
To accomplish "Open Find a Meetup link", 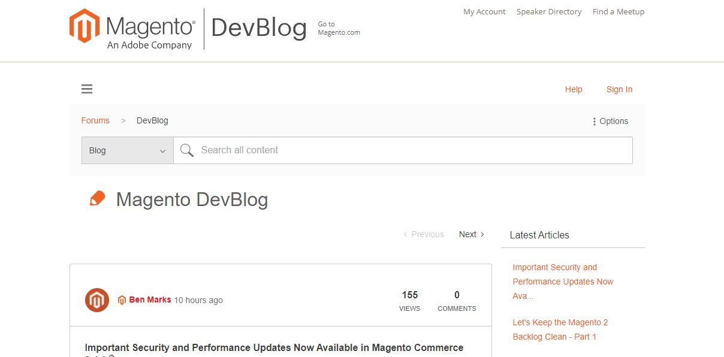I will coord(619,11).
